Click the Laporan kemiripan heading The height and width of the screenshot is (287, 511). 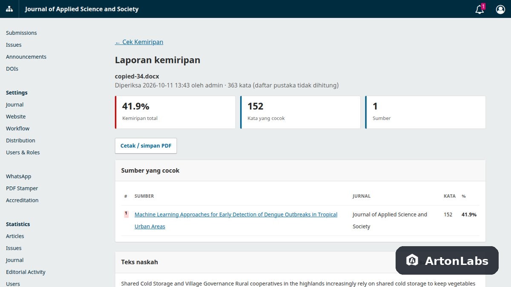pyautogui.click(x=158, y=60)
